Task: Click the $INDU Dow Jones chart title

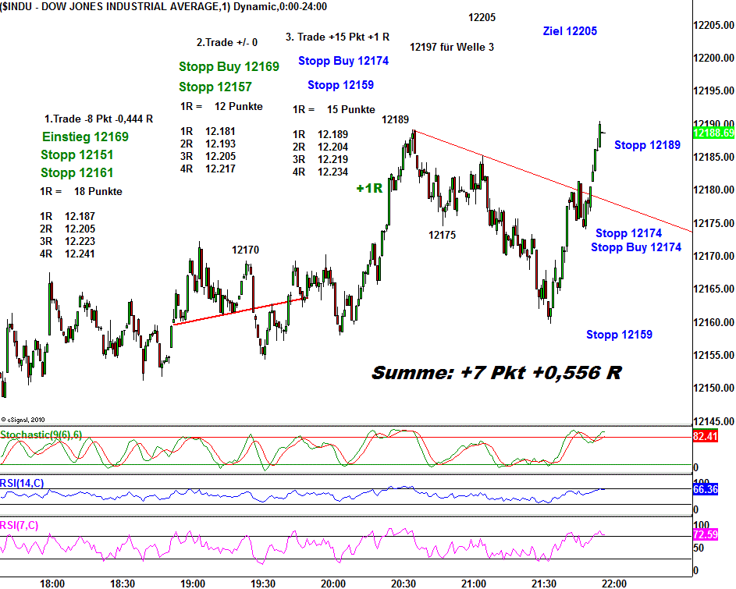Action: click(164, 6)
